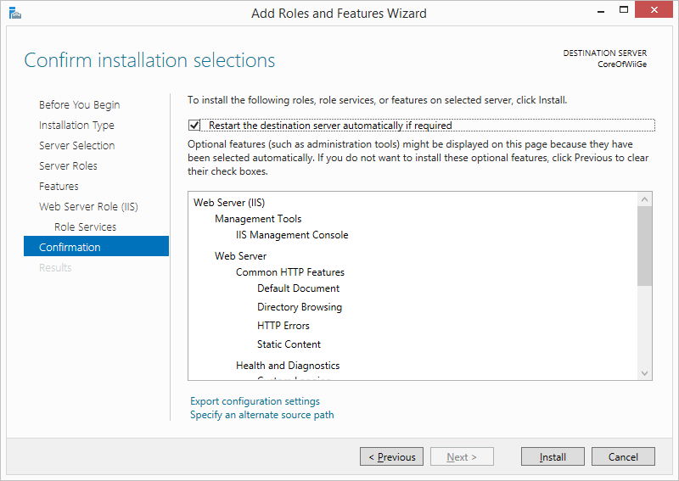This screenshot has height=481, width=679.
Task: Select Management Tools entry in list
Action: click(258, 219)
